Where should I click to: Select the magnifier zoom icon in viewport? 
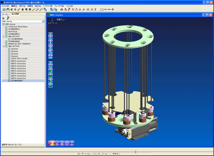pyautogui.click(x=51, y=52)
